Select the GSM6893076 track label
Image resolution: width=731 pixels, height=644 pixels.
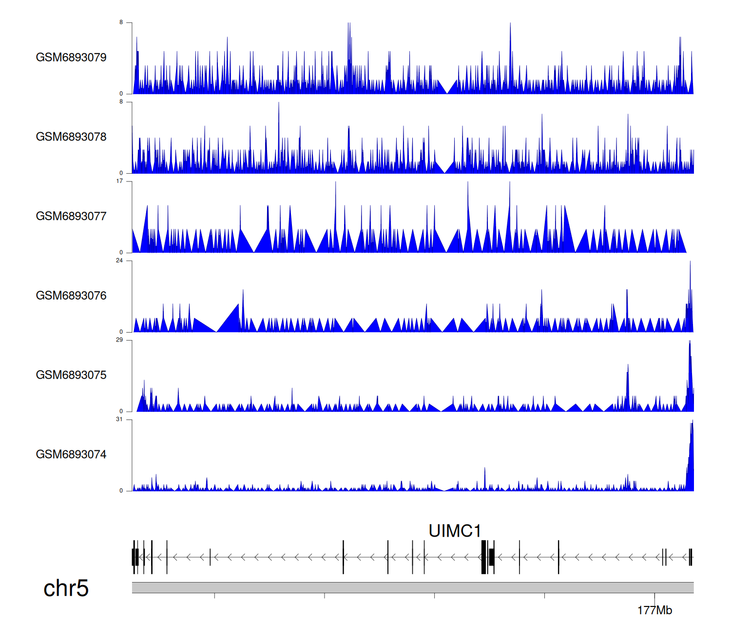(x=71, y=296)
